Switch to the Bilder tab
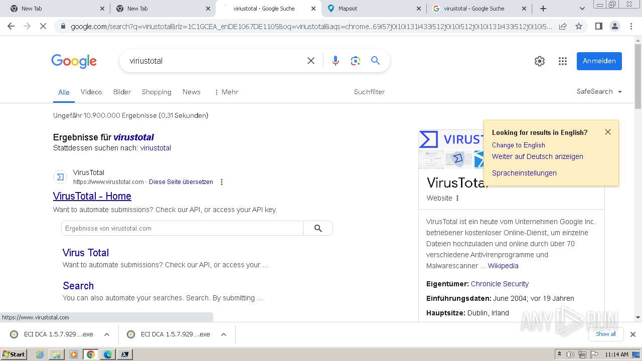The width and height of the screenshot is (642, 361). pyautogui.click(x=122, y=92)
